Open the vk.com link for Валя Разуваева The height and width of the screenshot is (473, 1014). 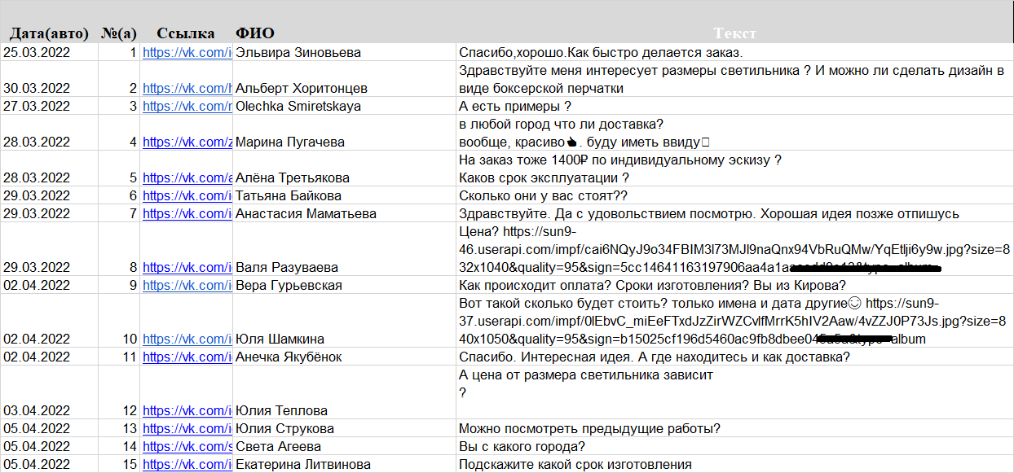[x=187, y=267]
